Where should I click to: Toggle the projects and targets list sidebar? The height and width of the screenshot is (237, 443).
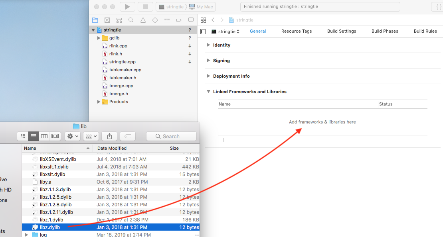coord(203,31)
